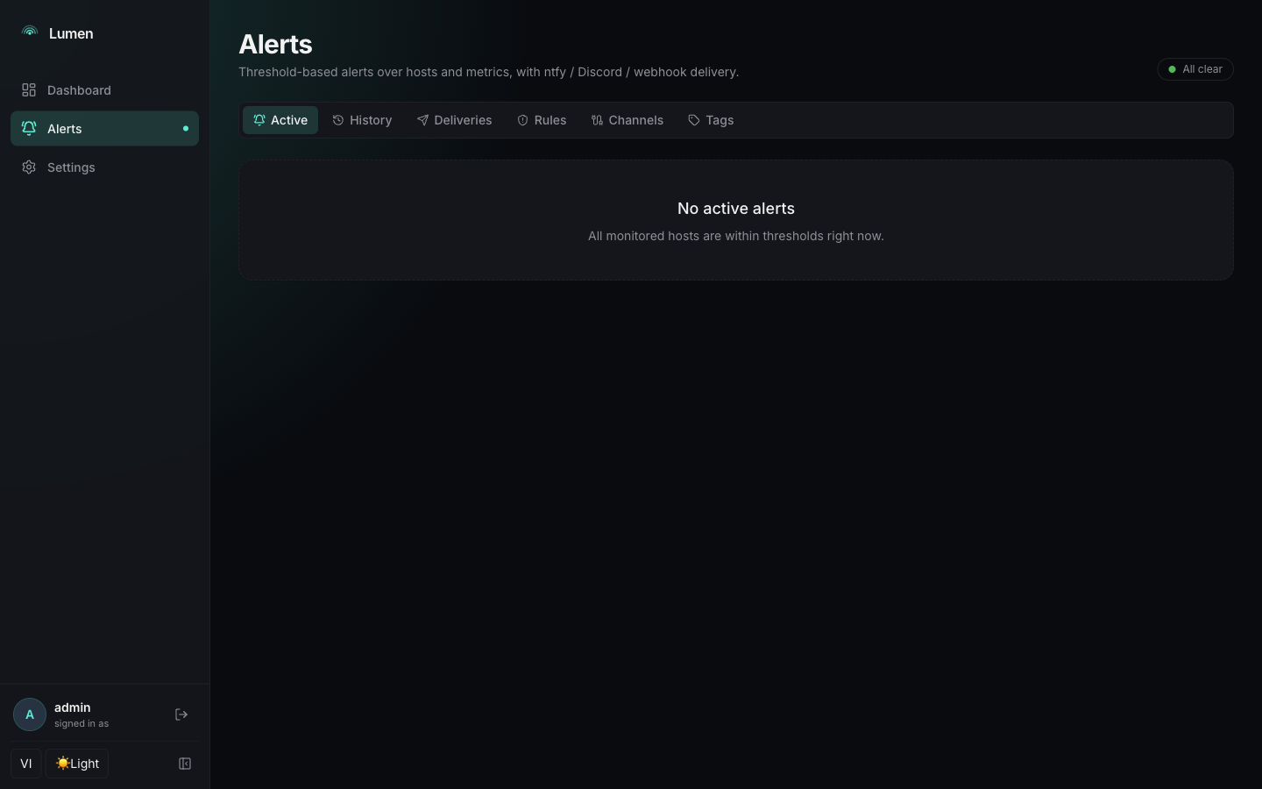Click the Dashboard grid icon
The height and width of the screenshot is (789, 1262).
pyautogui.click(x=29, y=90)
